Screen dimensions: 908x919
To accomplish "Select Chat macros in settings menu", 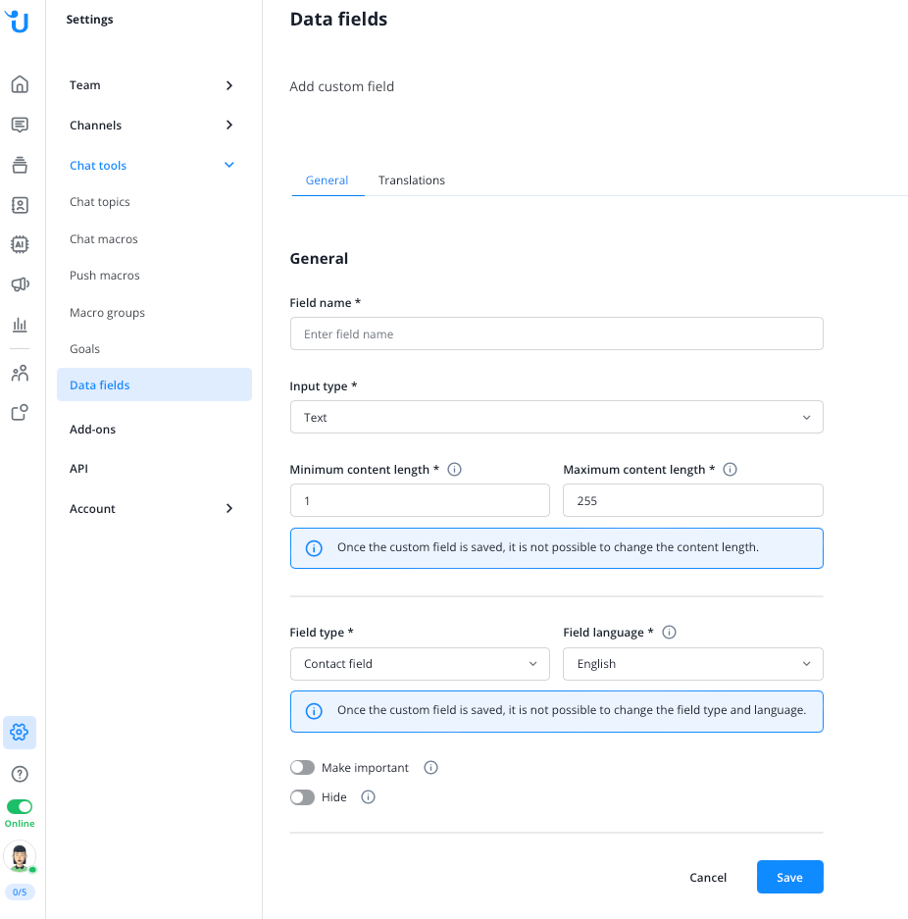I will [x=104, y=239].
